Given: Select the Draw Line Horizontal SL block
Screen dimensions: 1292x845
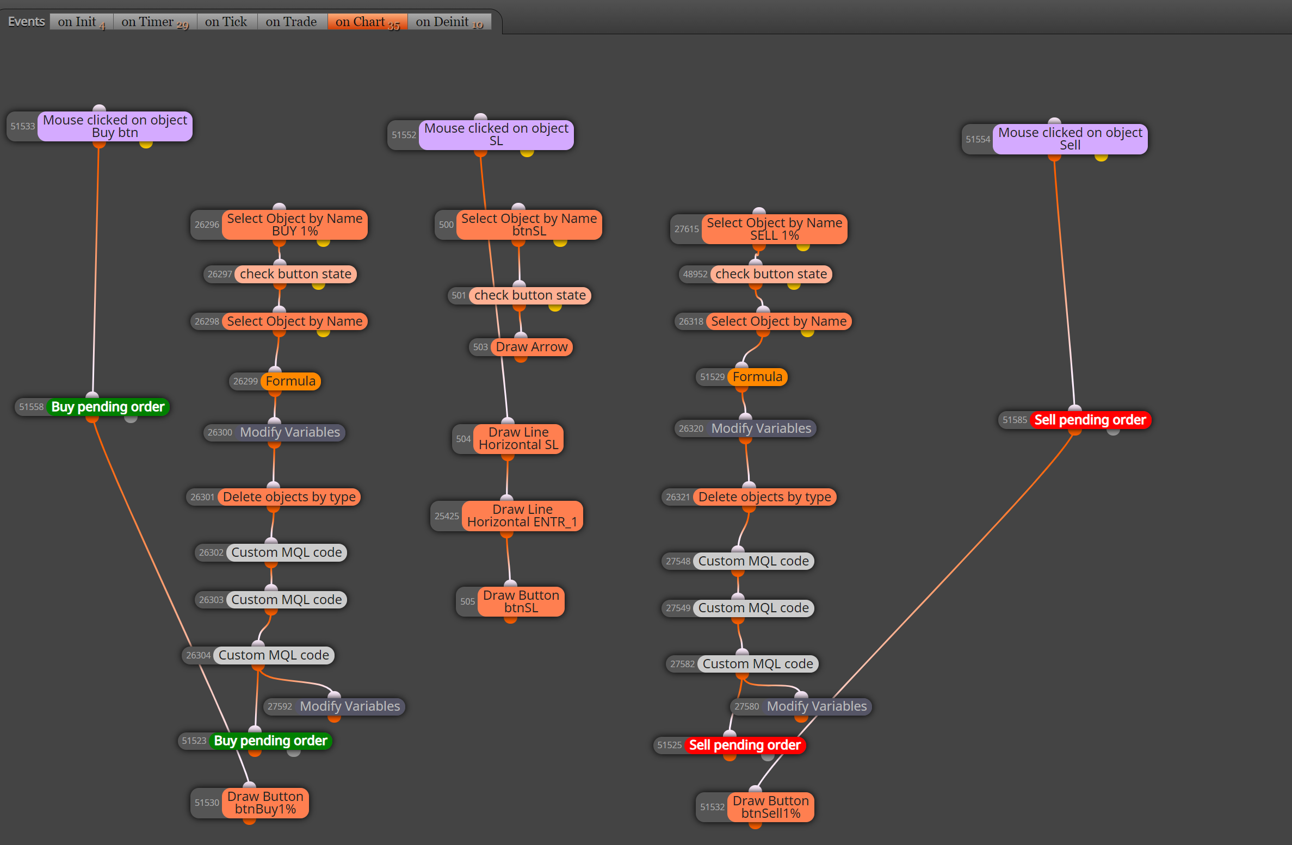Looking at the screenshot, I should [x=518, y=439].
